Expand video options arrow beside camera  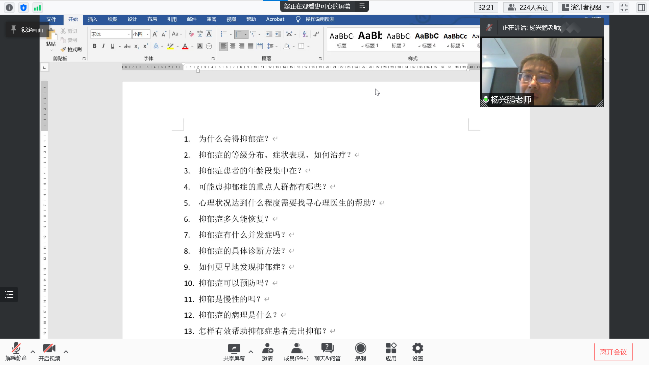pos(66,352)
